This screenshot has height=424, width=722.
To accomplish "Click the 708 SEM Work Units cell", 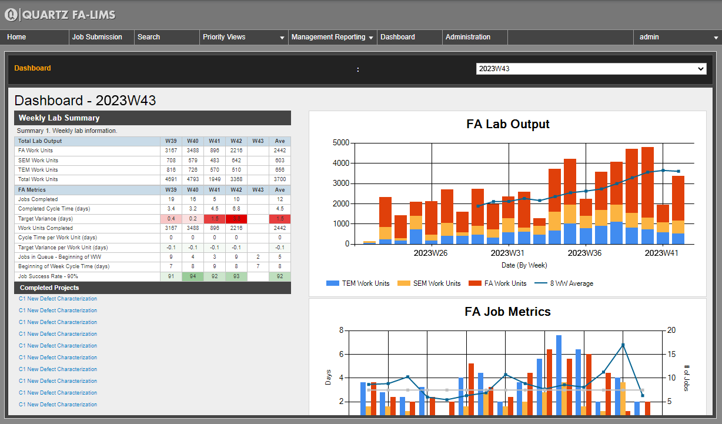I will (x=171, y=160).
